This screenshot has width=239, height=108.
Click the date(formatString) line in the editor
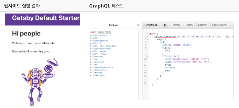pos(187,59)
